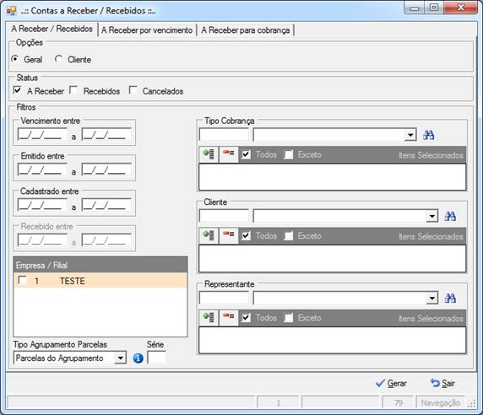483x415 pixels.
Task: Click the Representante selected items box
Action: [333, 340]
